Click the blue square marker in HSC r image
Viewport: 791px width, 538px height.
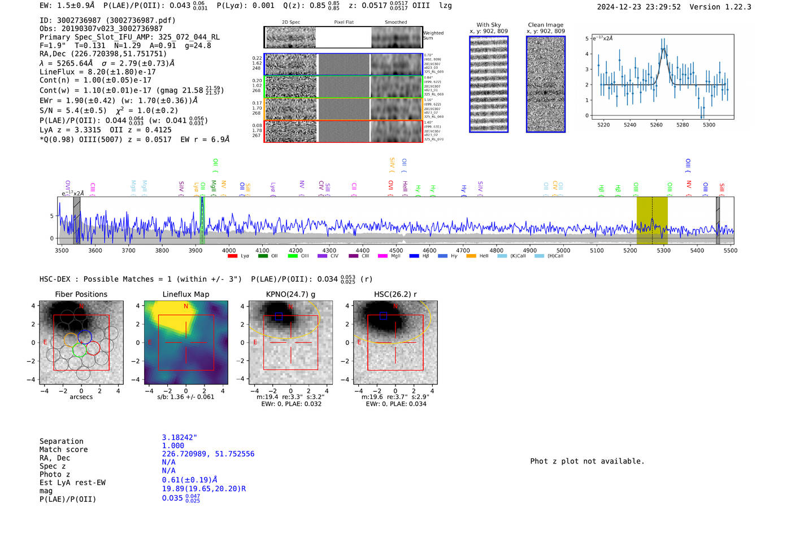point(383,316)
